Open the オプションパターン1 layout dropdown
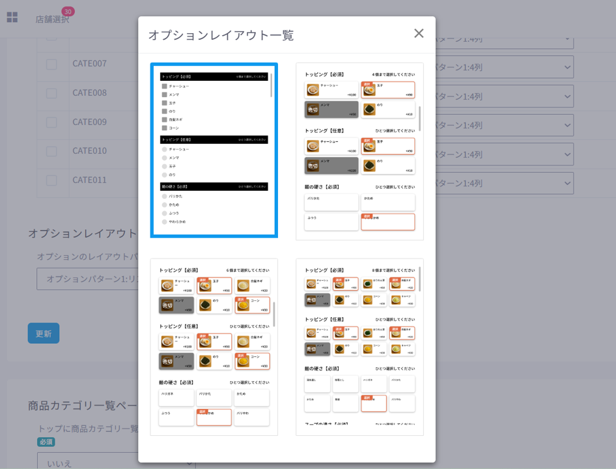Screen dimensions: 616x469 [x=88, y=279]
